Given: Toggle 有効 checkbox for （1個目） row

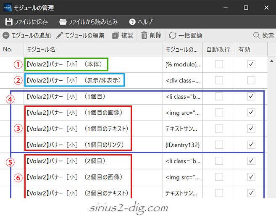Looking at the screenshot, I should 251,96.
